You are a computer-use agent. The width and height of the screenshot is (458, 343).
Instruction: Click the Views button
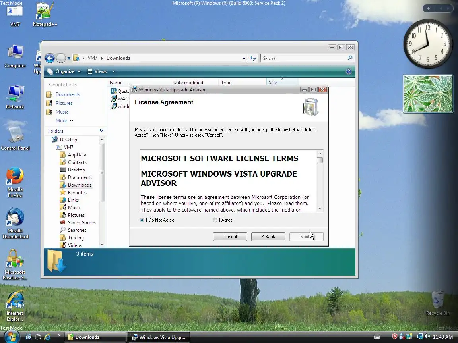pos(97,71)
